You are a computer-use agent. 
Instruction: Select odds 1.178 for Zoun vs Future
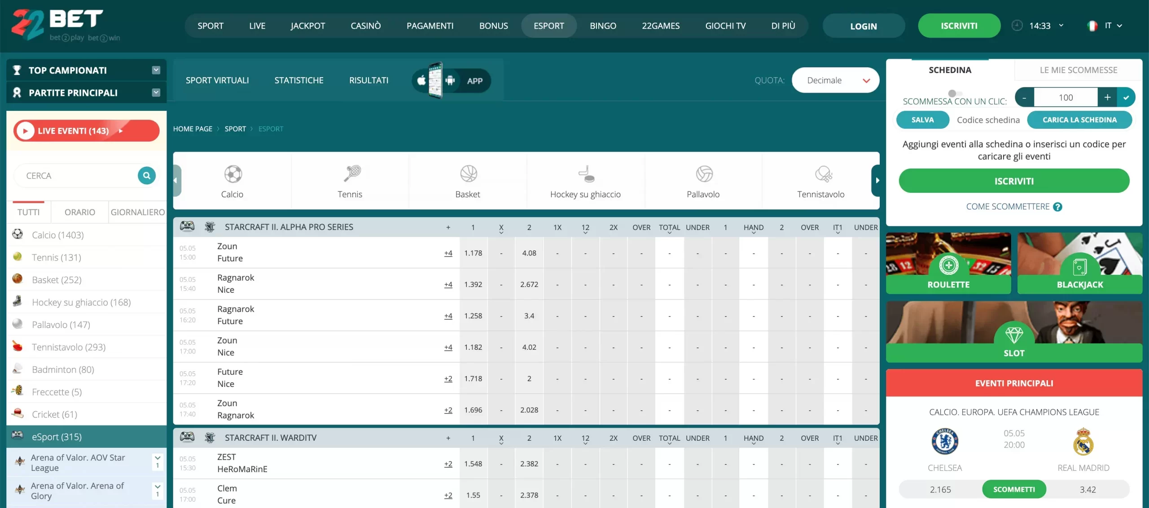(473, 253)
